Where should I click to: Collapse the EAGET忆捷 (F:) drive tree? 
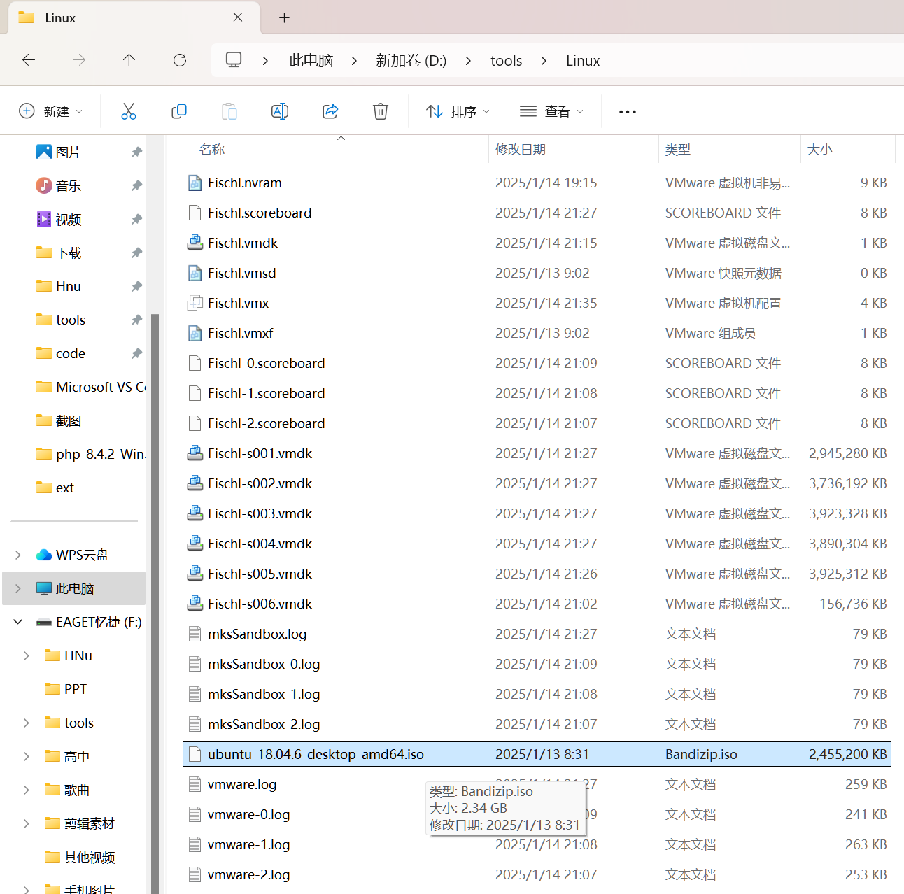tap(18, 622)
